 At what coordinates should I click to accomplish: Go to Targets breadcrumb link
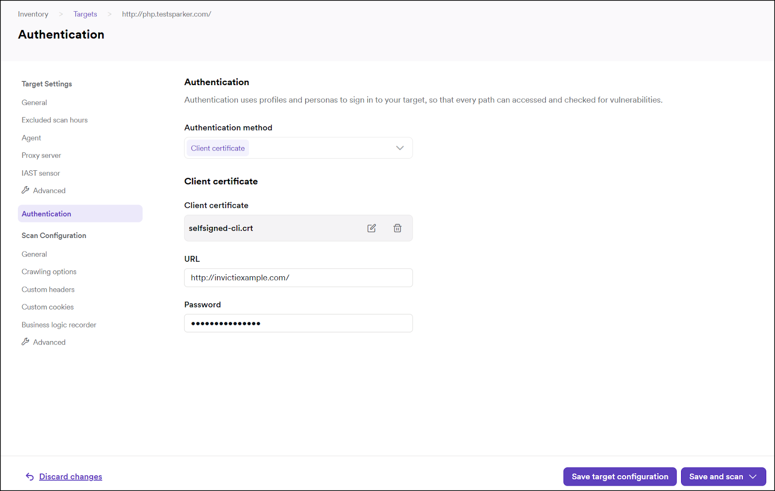pyautogui.click(x=85, y=14)
